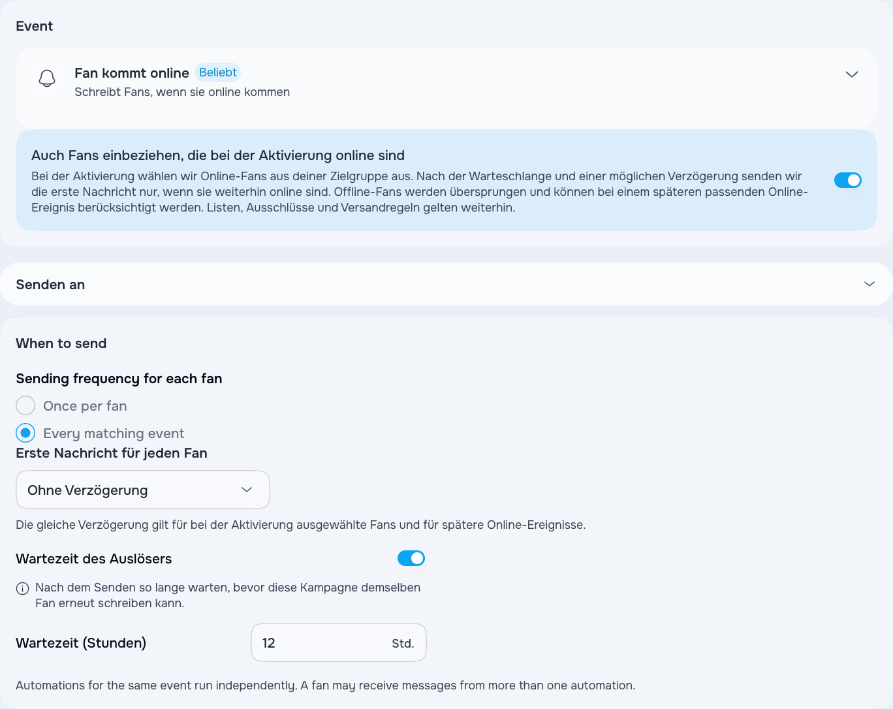Screen dimensions: 893x709
Task: Open the Senden an section header
Action: (446, 284)
